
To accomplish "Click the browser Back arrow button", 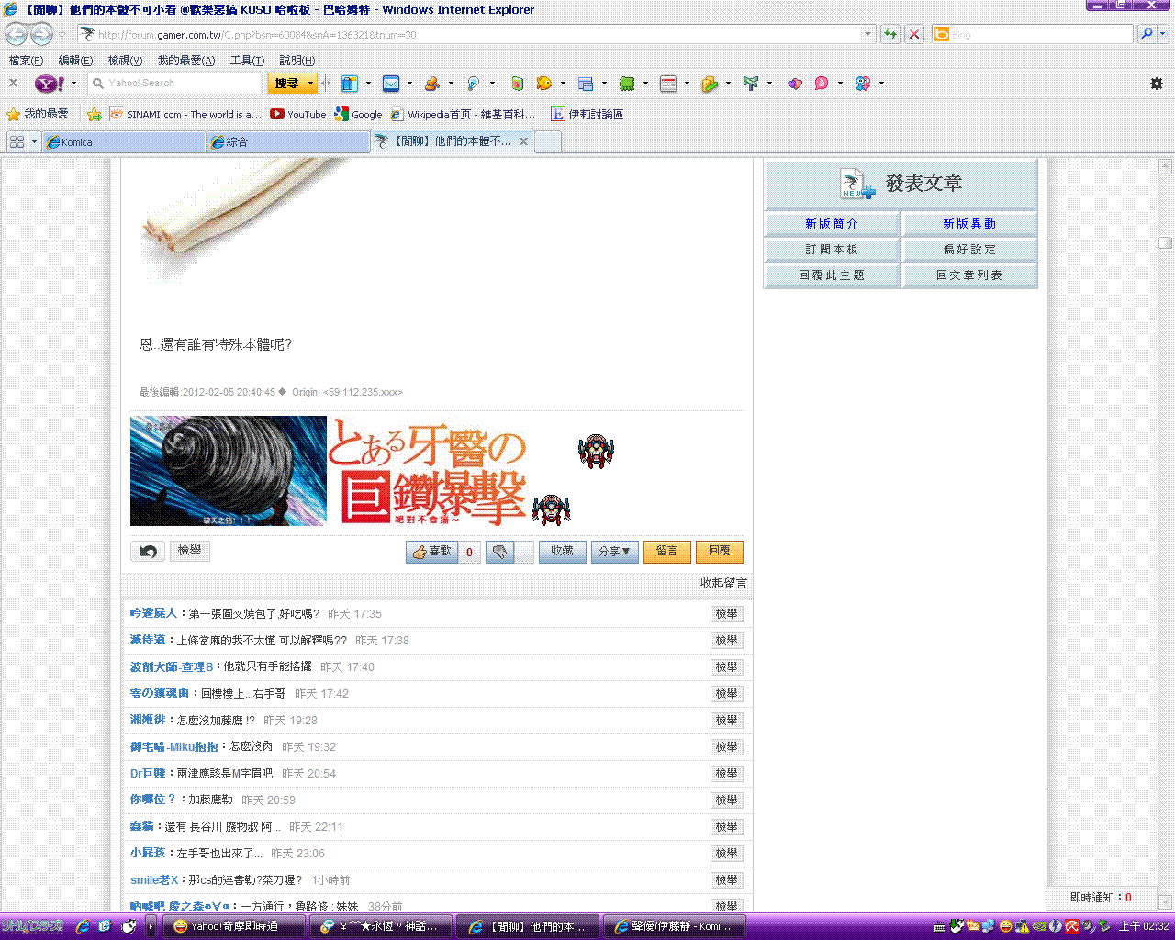I will click(x=16, y=35).
